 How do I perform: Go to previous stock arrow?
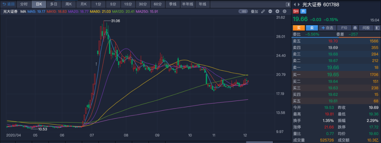pos(295,4)
